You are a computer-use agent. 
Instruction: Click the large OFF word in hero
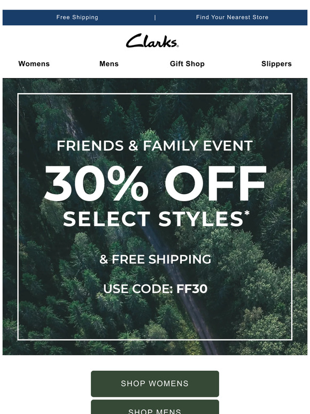[x=216, y=183]
